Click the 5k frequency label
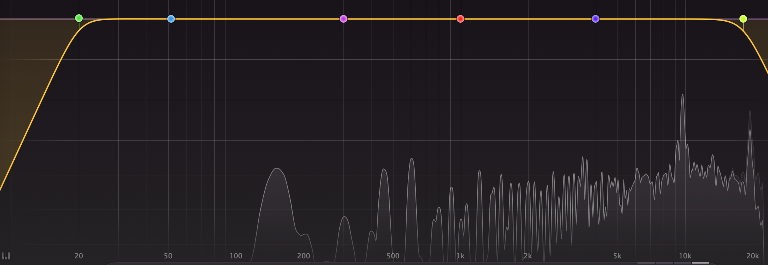 point(617,256)
